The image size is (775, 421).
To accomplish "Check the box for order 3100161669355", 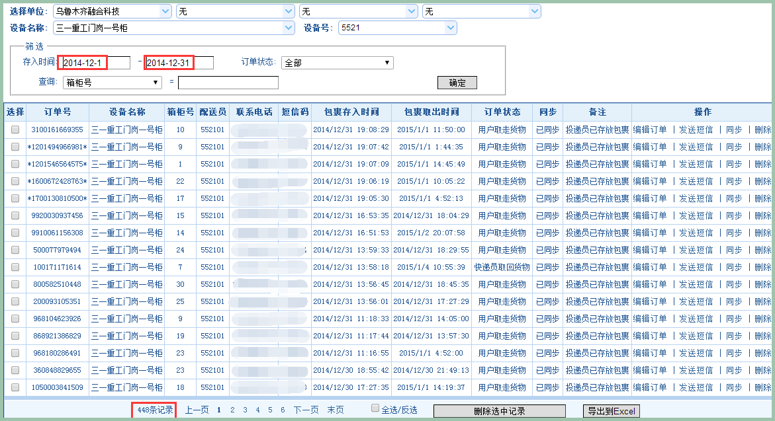I will point(15,130).
